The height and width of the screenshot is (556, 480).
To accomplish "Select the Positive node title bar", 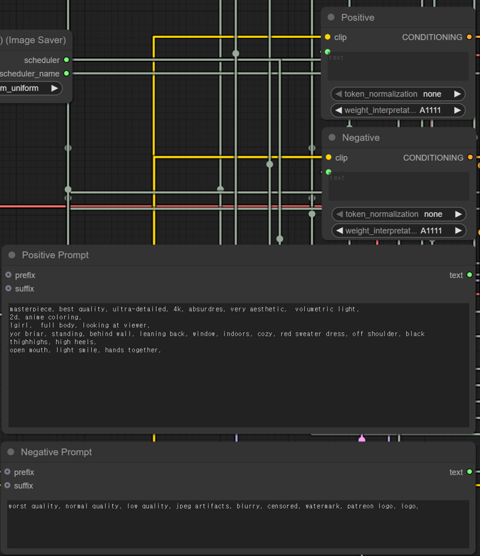I will coord(398,17).
